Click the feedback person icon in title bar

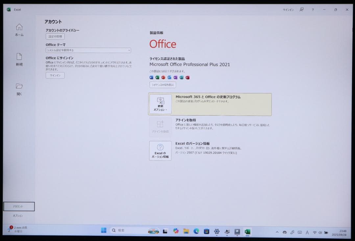(x=301, y=10)
